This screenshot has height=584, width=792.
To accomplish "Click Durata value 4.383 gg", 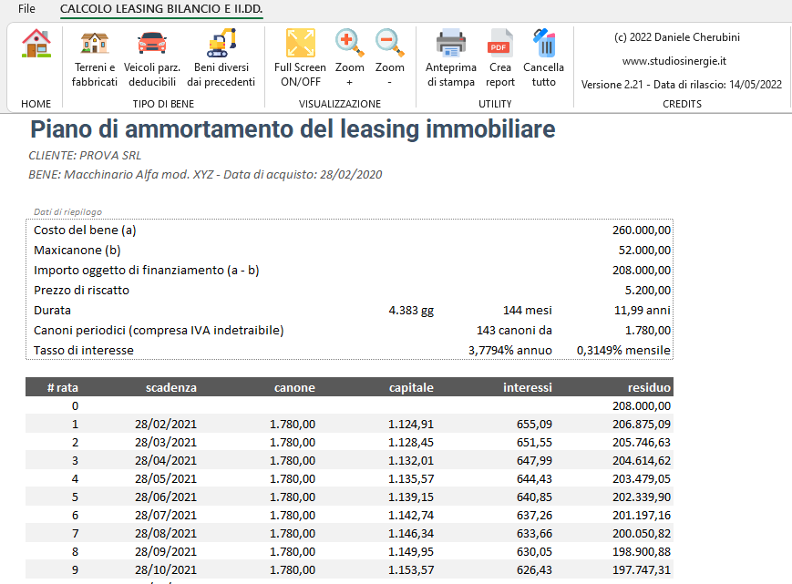I will pos(411,311).
